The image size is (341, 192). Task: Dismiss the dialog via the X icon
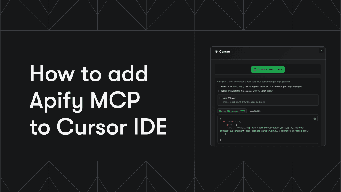(x=321, y=50)
